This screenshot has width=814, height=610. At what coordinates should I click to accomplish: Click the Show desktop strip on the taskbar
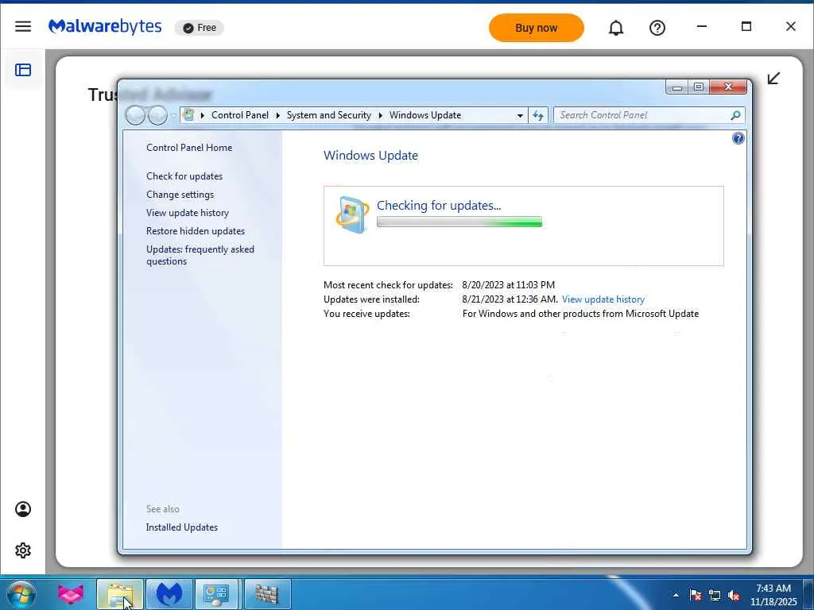click(x=808, y=594)
